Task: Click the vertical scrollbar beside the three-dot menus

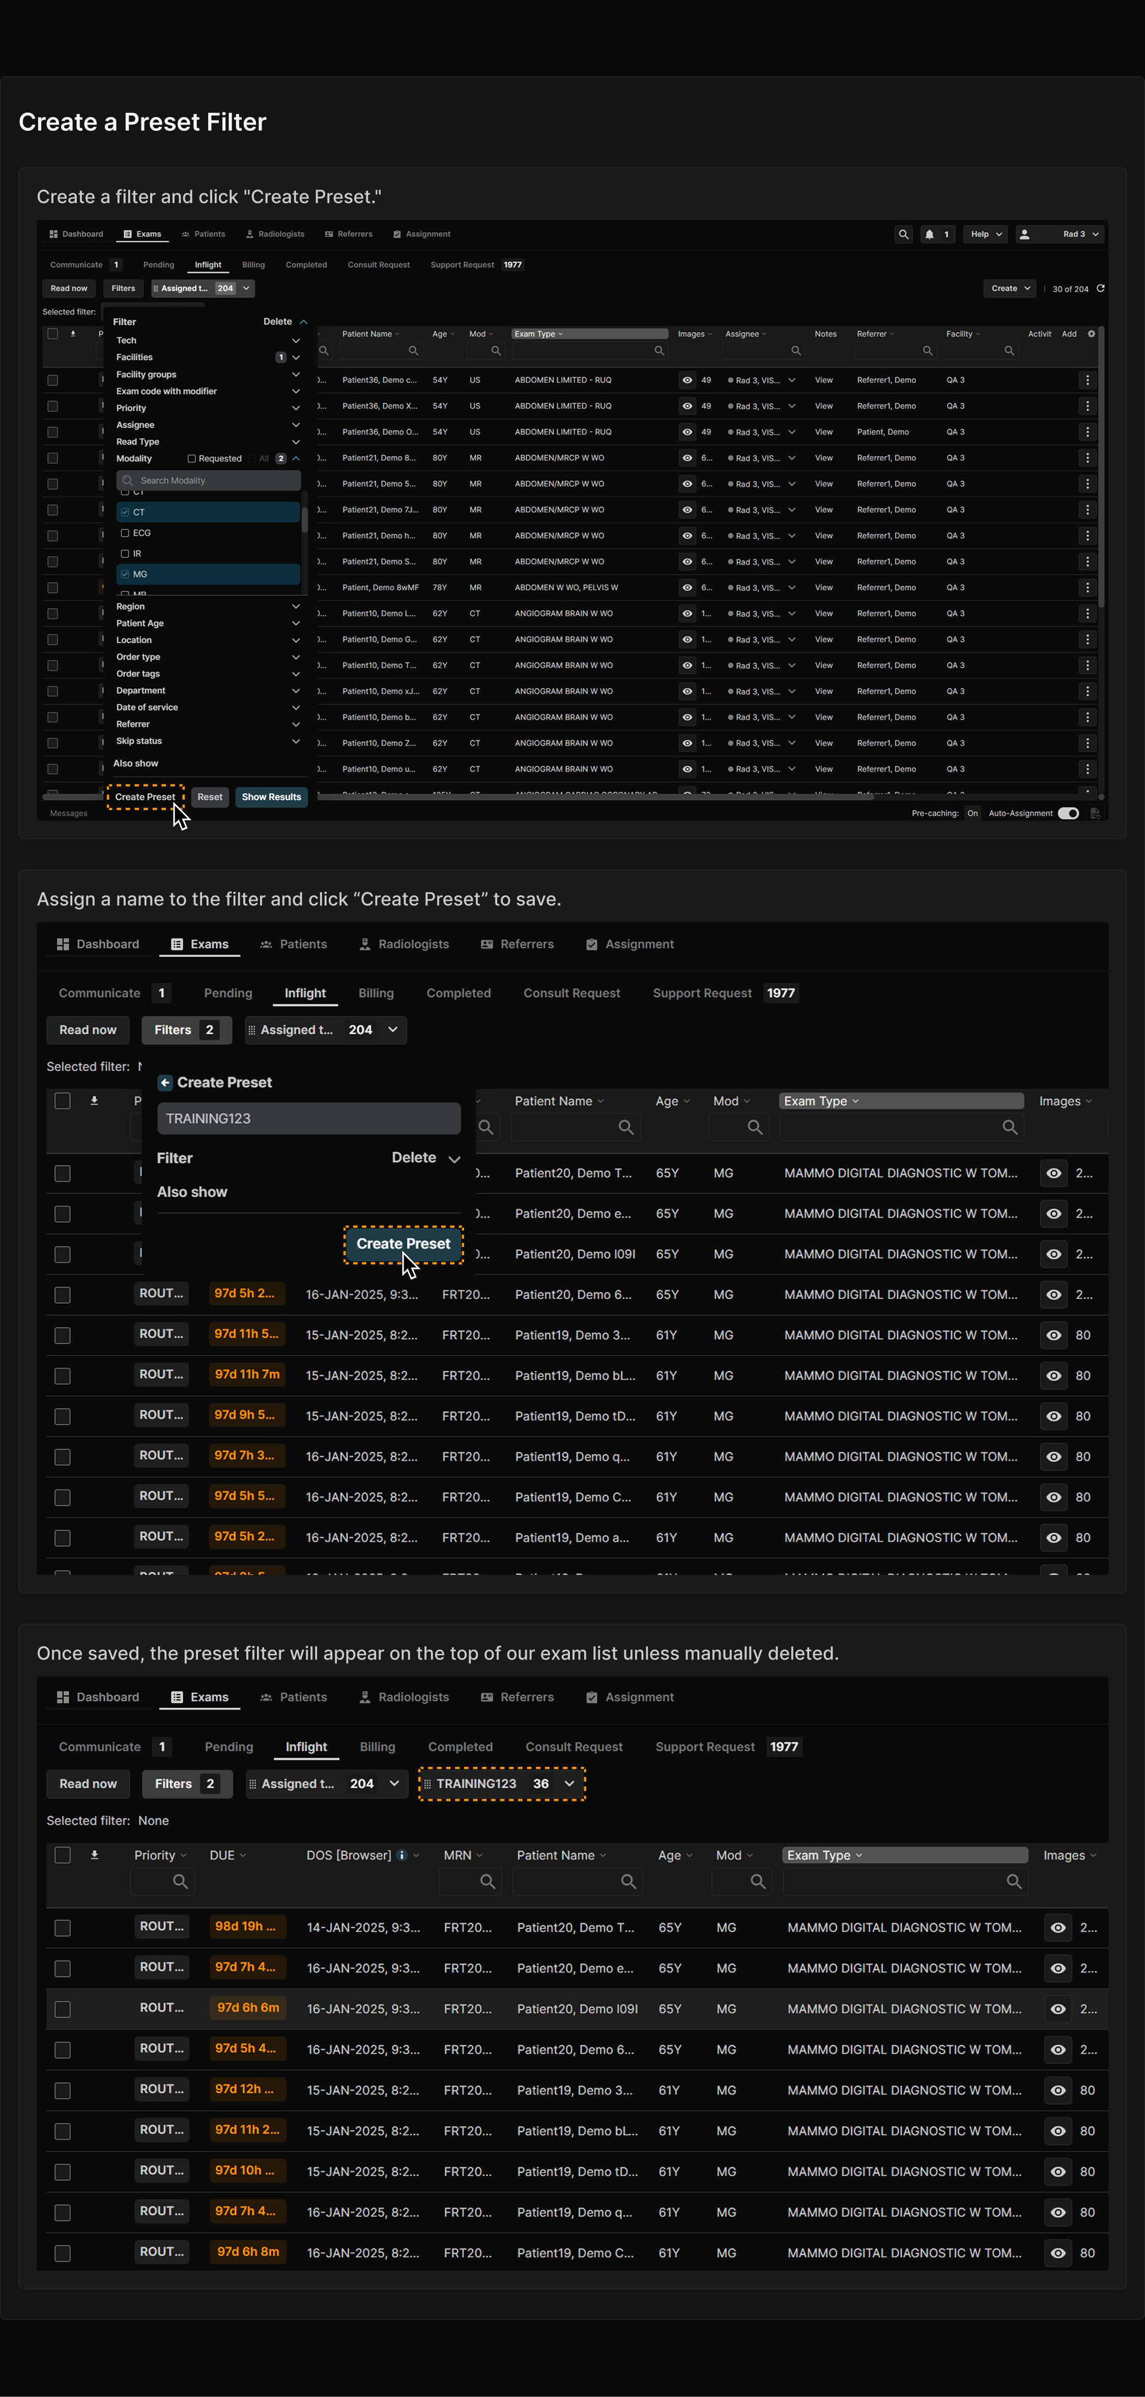Action: click(1101, 465)
